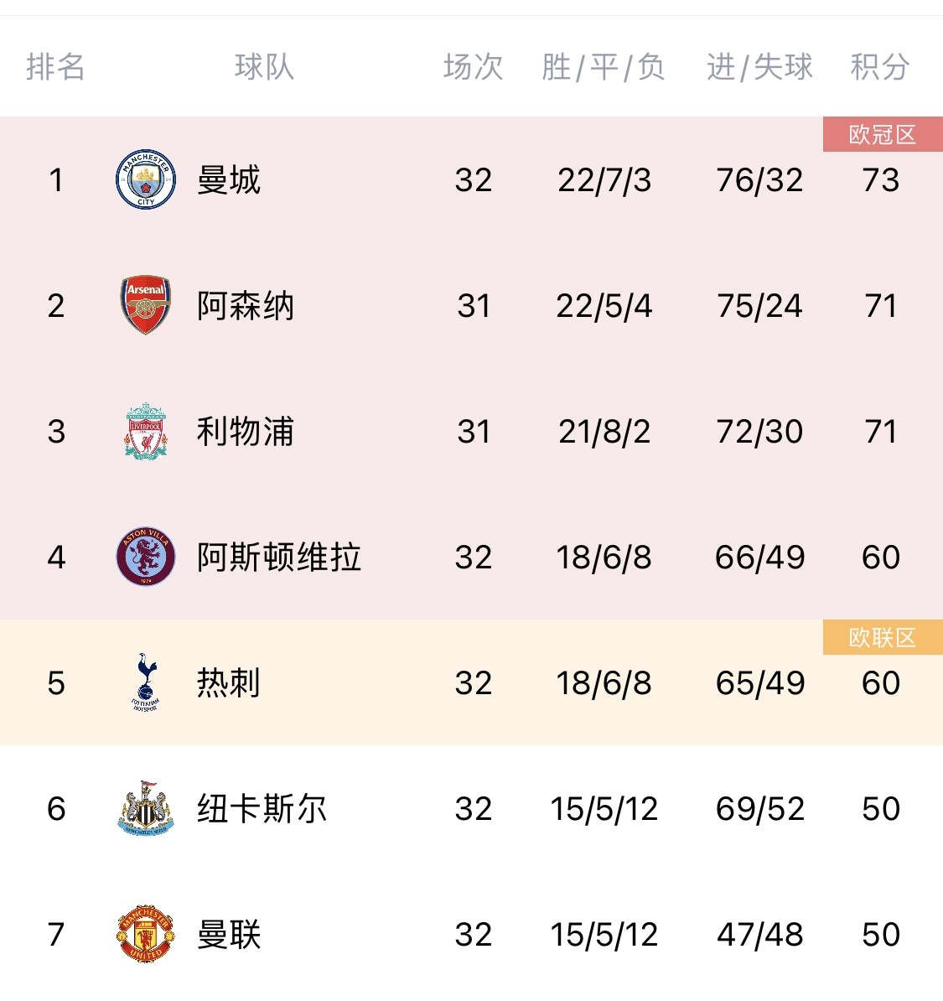Click the 排名 column header
The height and width of the screenshot is (1001, 943).
55,67
